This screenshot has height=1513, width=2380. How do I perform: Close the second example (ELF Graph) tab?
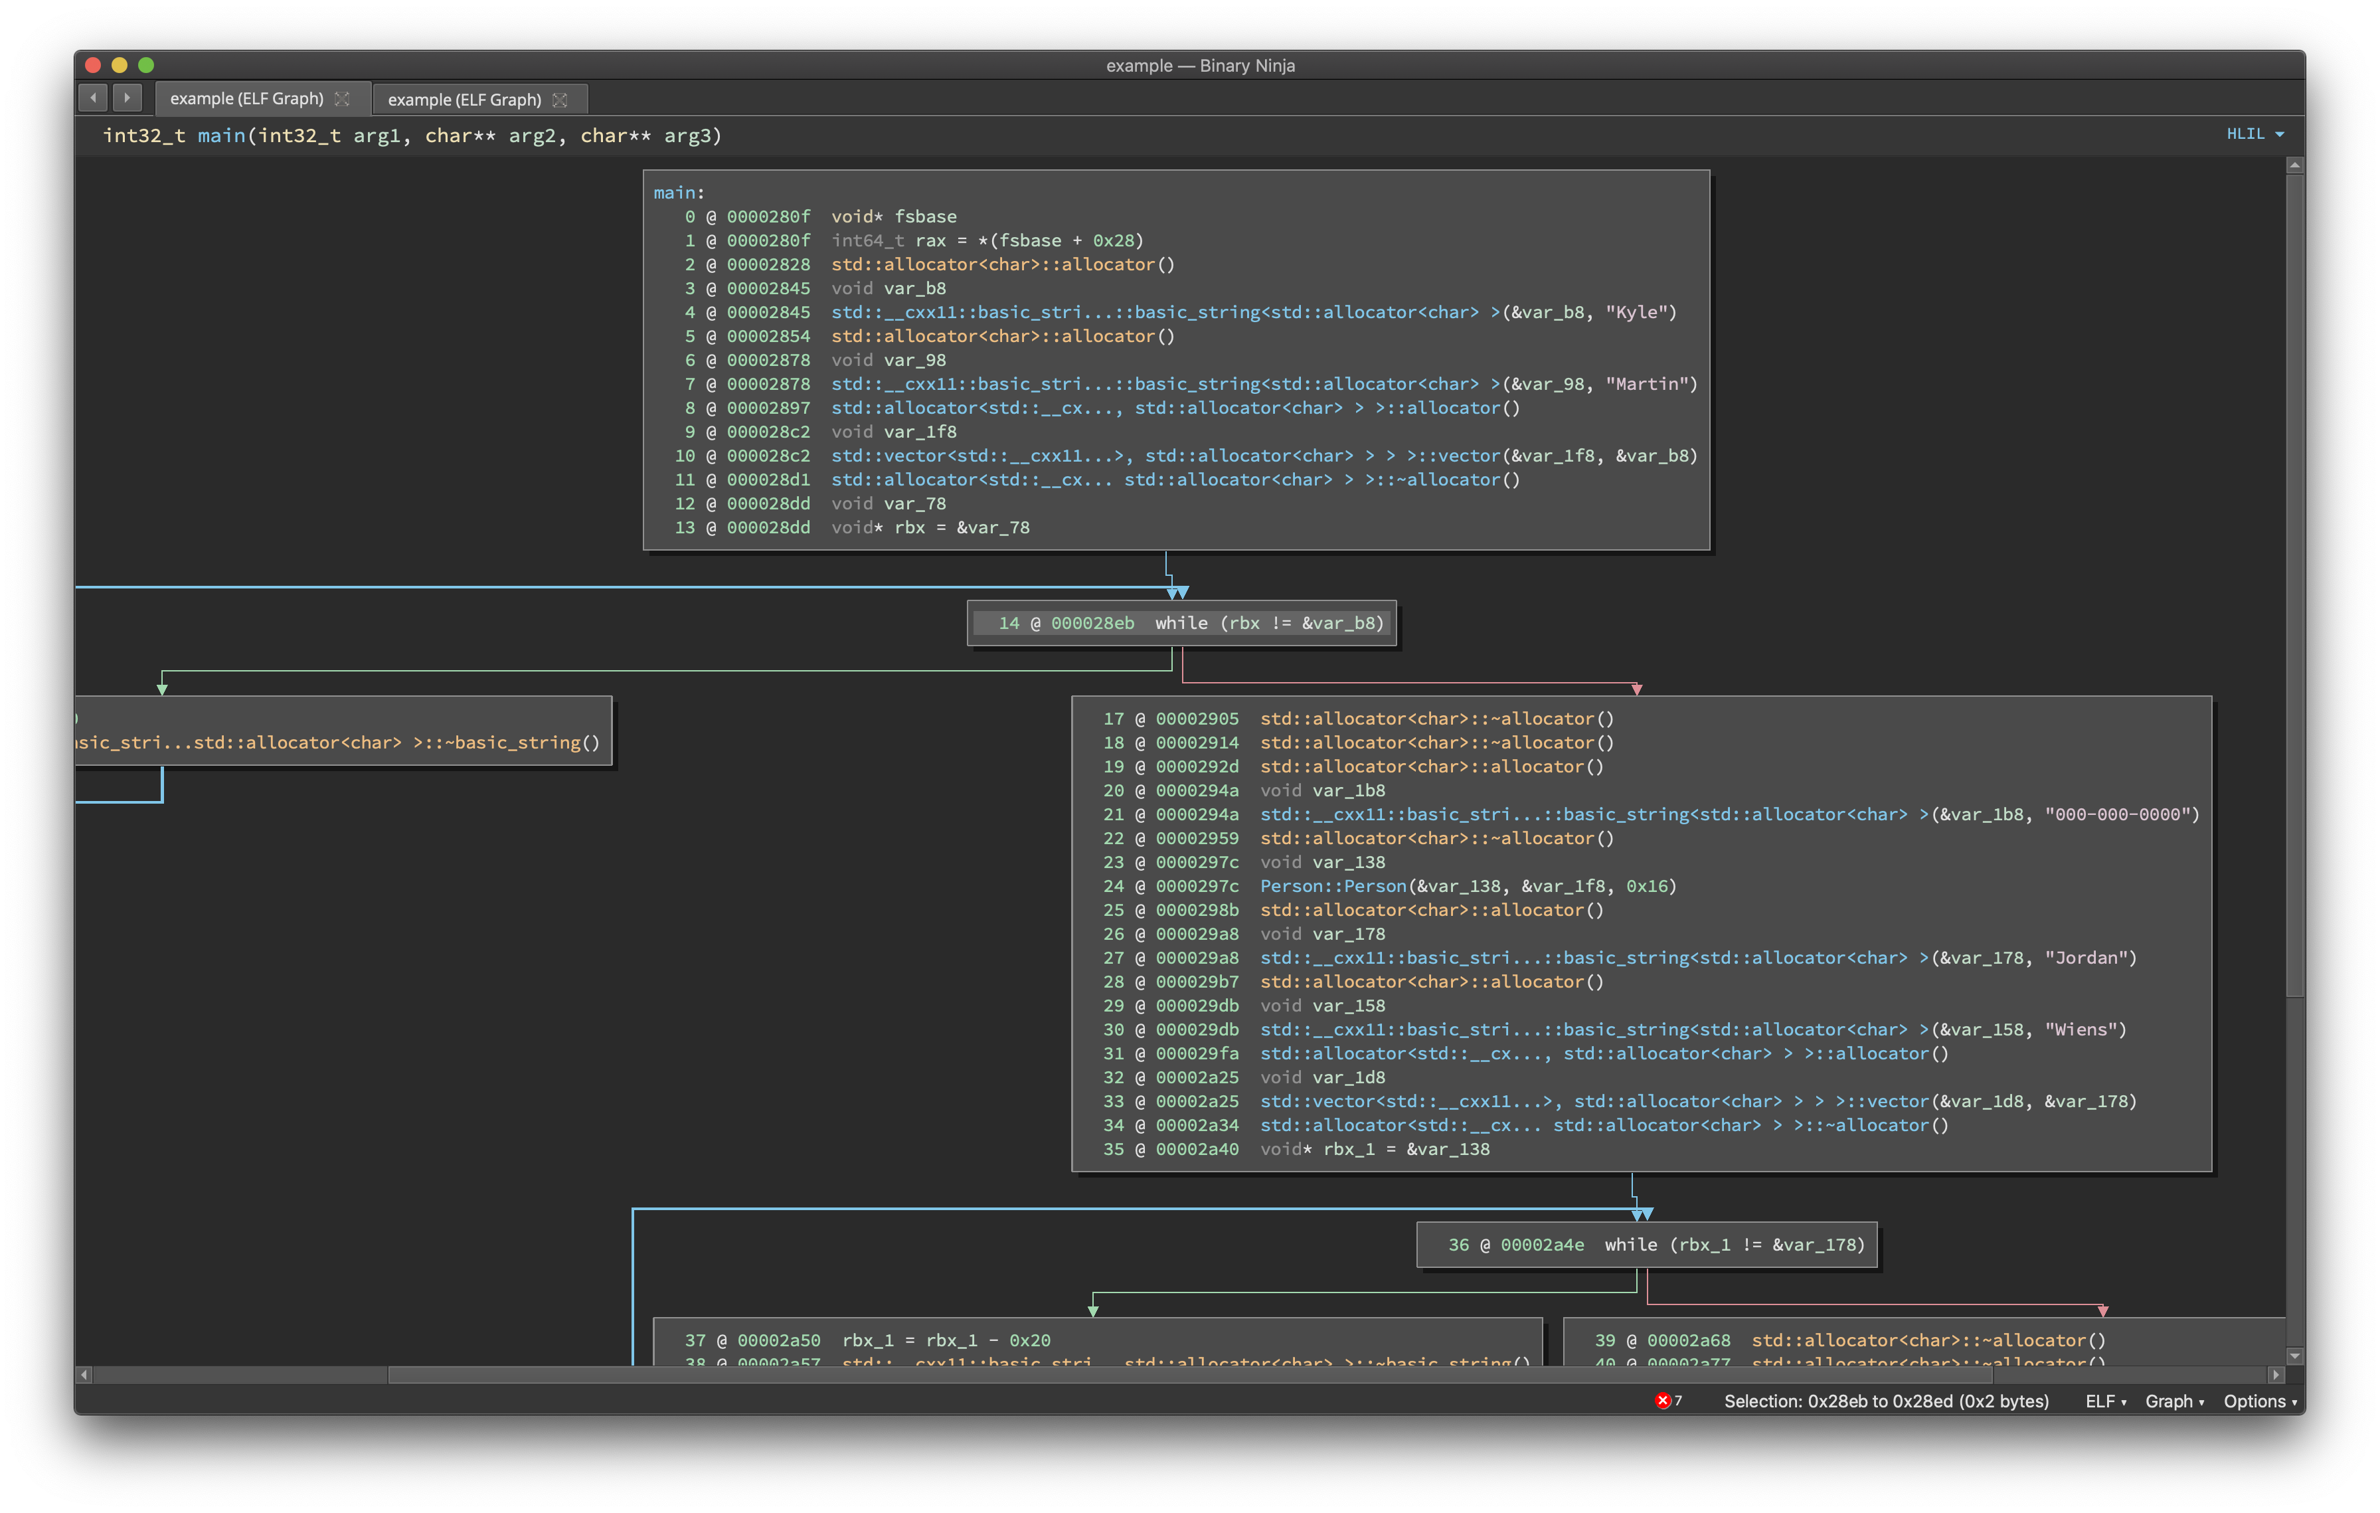(x=560, y=100)
